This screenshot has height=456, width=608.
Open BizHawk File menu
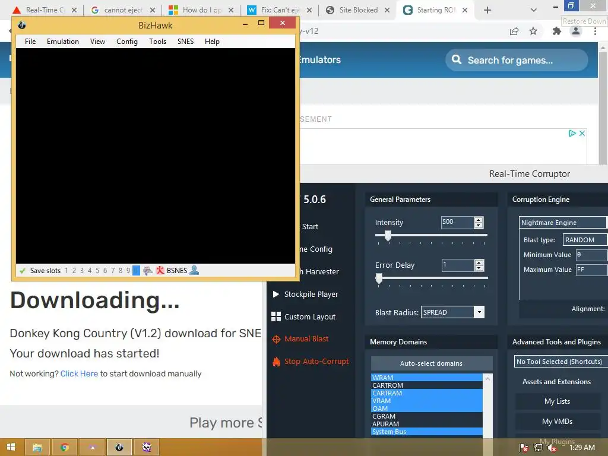coord(30,42)
